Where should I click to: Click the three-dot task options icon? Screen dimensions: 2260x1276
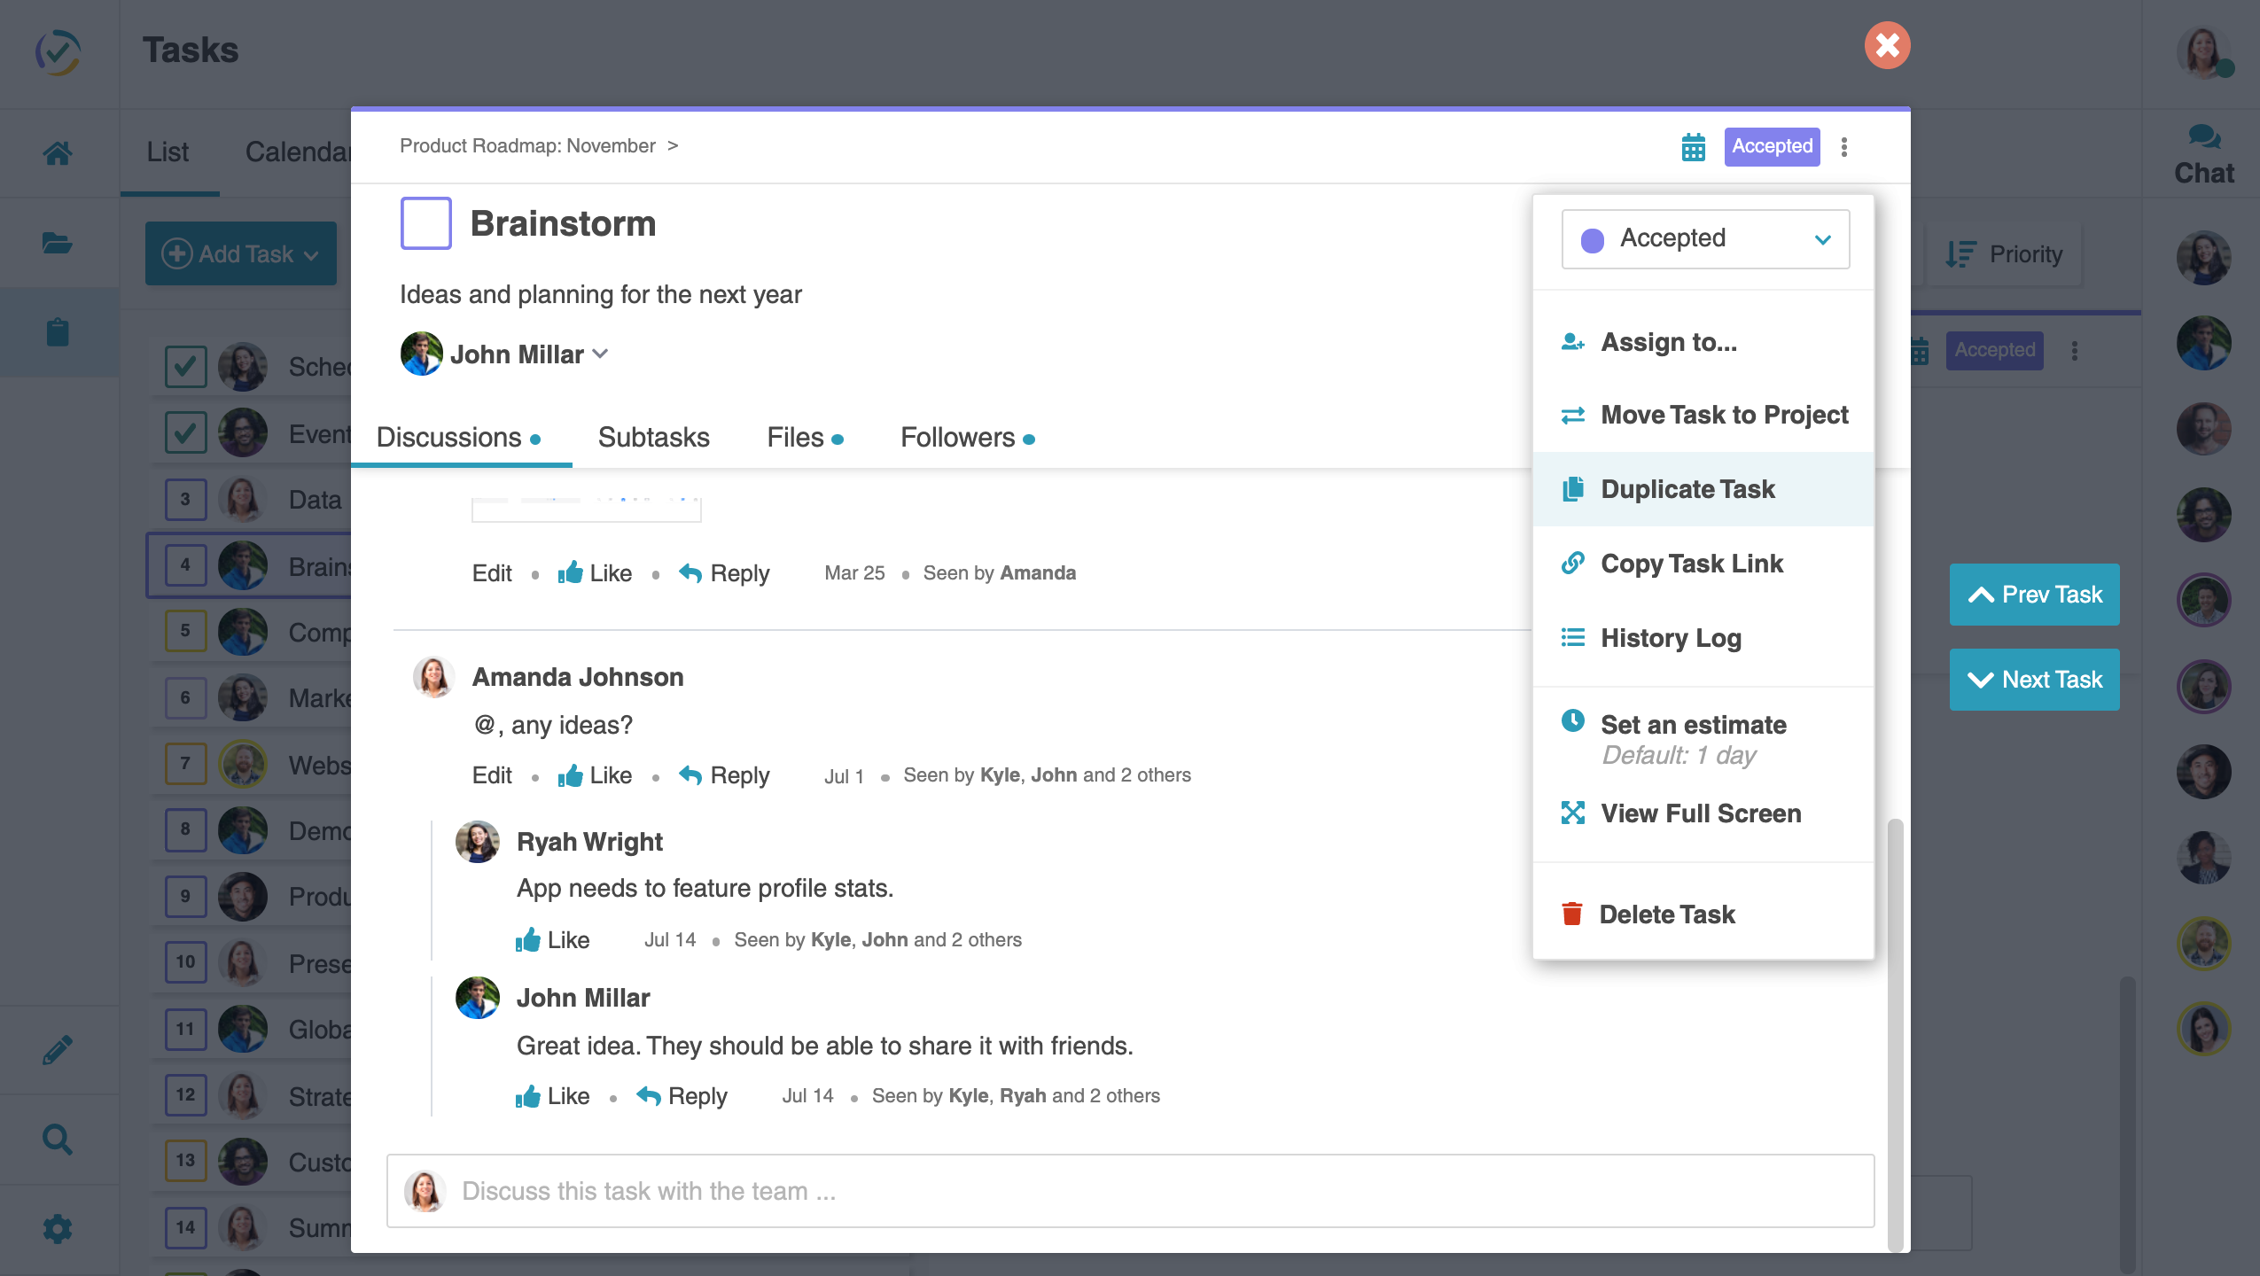(x=1843, y=147)
